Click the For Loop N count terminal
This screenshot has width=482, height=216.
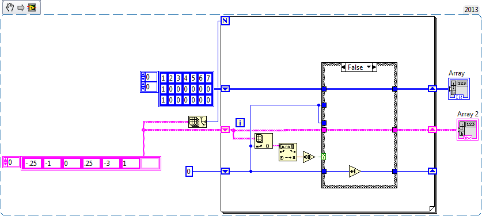click(225, 21)
